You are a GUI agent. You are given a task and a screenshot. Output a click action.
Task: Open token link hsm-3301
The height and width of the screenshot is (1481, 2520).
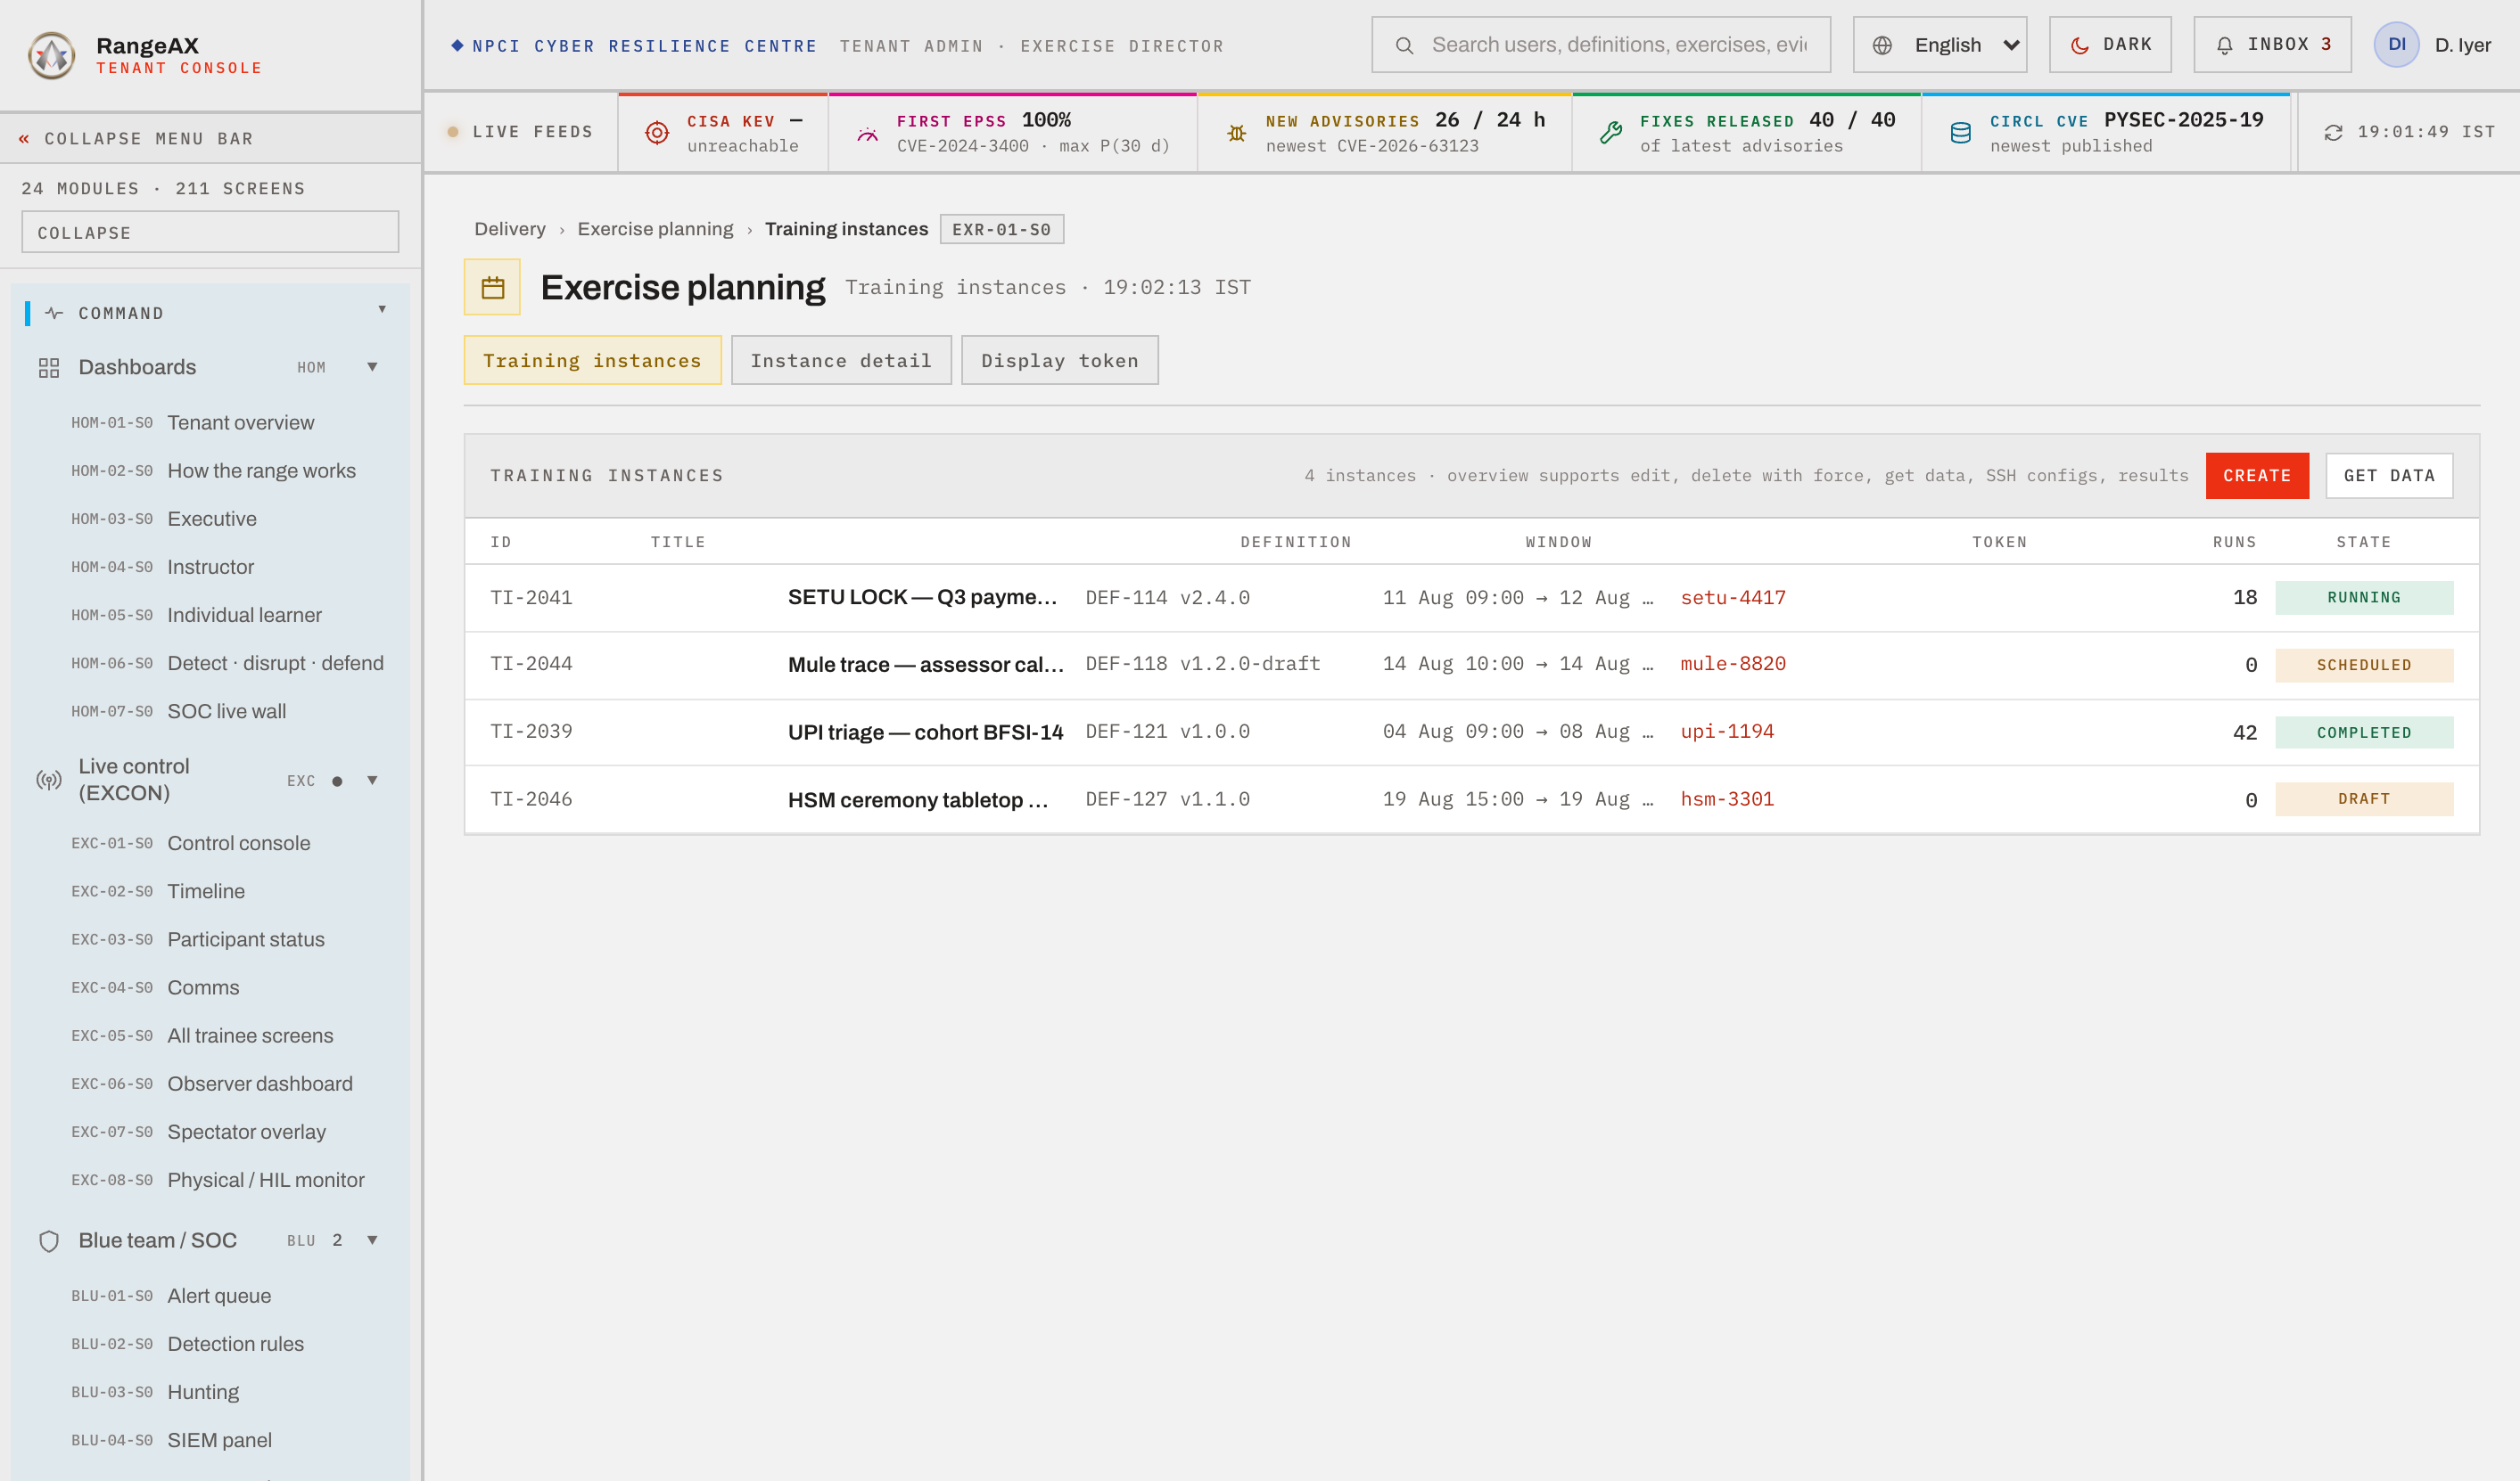tap(1727, 799)
